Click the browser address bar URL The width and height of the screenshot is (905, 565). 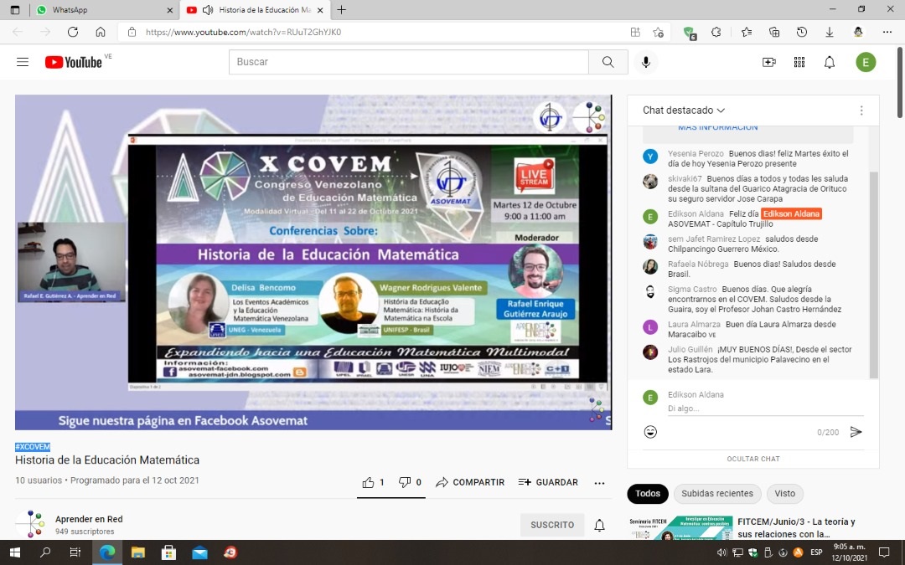[x=243, y=33]
